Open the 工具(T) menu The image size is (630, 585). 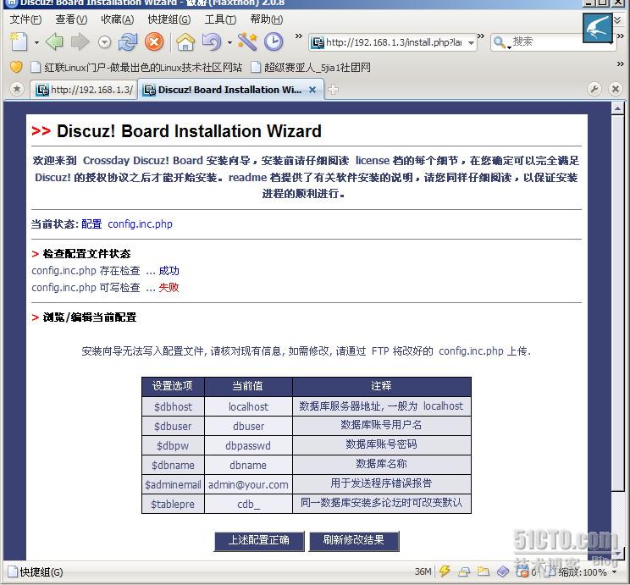tap(220, 19)
